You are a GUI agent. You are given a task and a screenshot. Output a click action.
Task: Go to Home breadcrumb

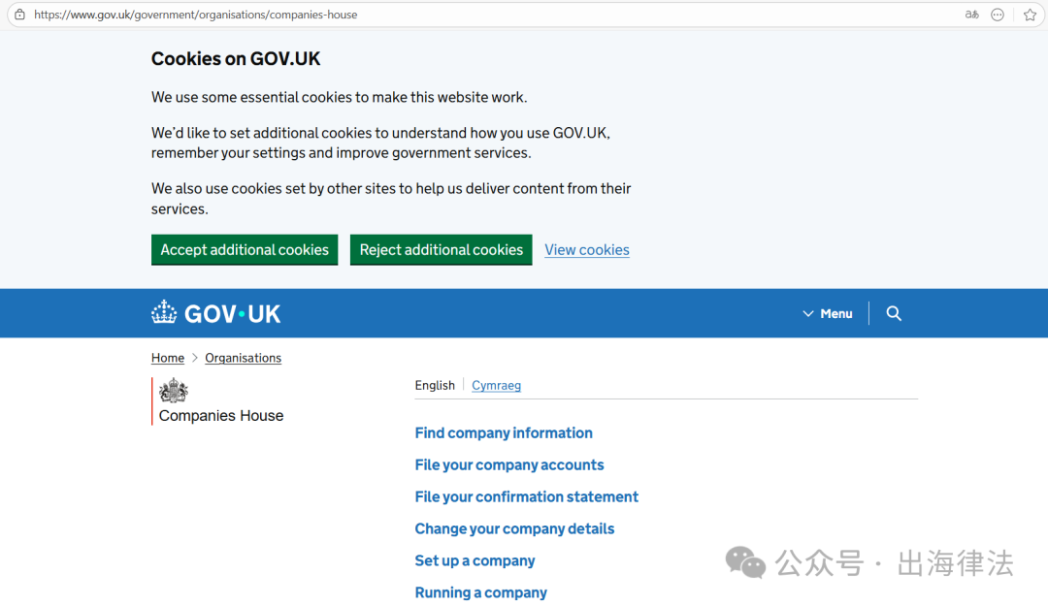click(x=168, y=358)
